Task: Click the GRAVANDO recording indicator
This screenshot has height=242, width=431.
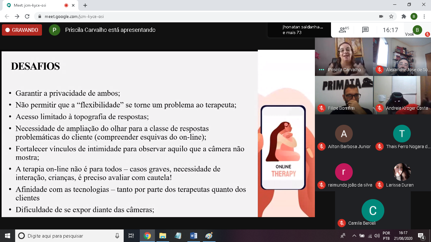Action: tap(22, 30)
